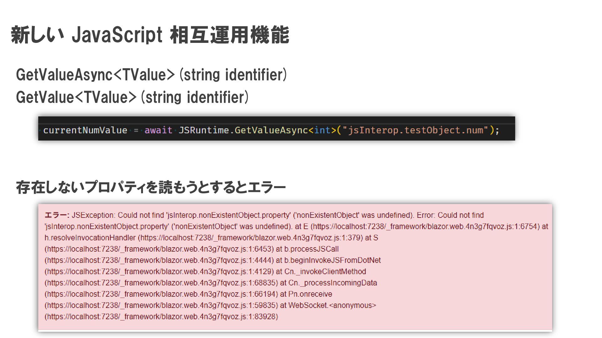Click Cn._processIncomingData in the stack trace
The height and width of the screenshot is (338, 602).
click(x=332, y=283)
